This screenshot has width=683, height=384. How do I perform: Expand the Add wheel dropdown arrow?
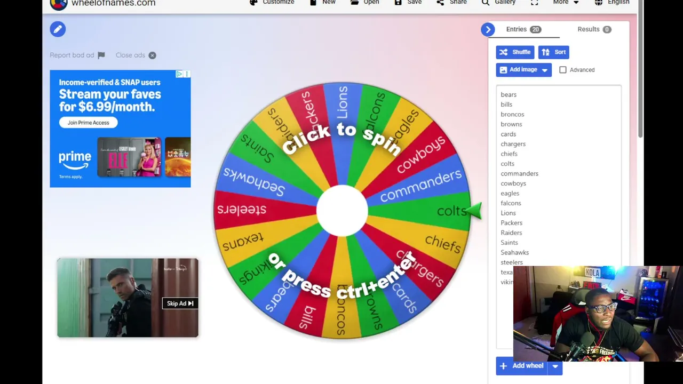pos(555,366)
